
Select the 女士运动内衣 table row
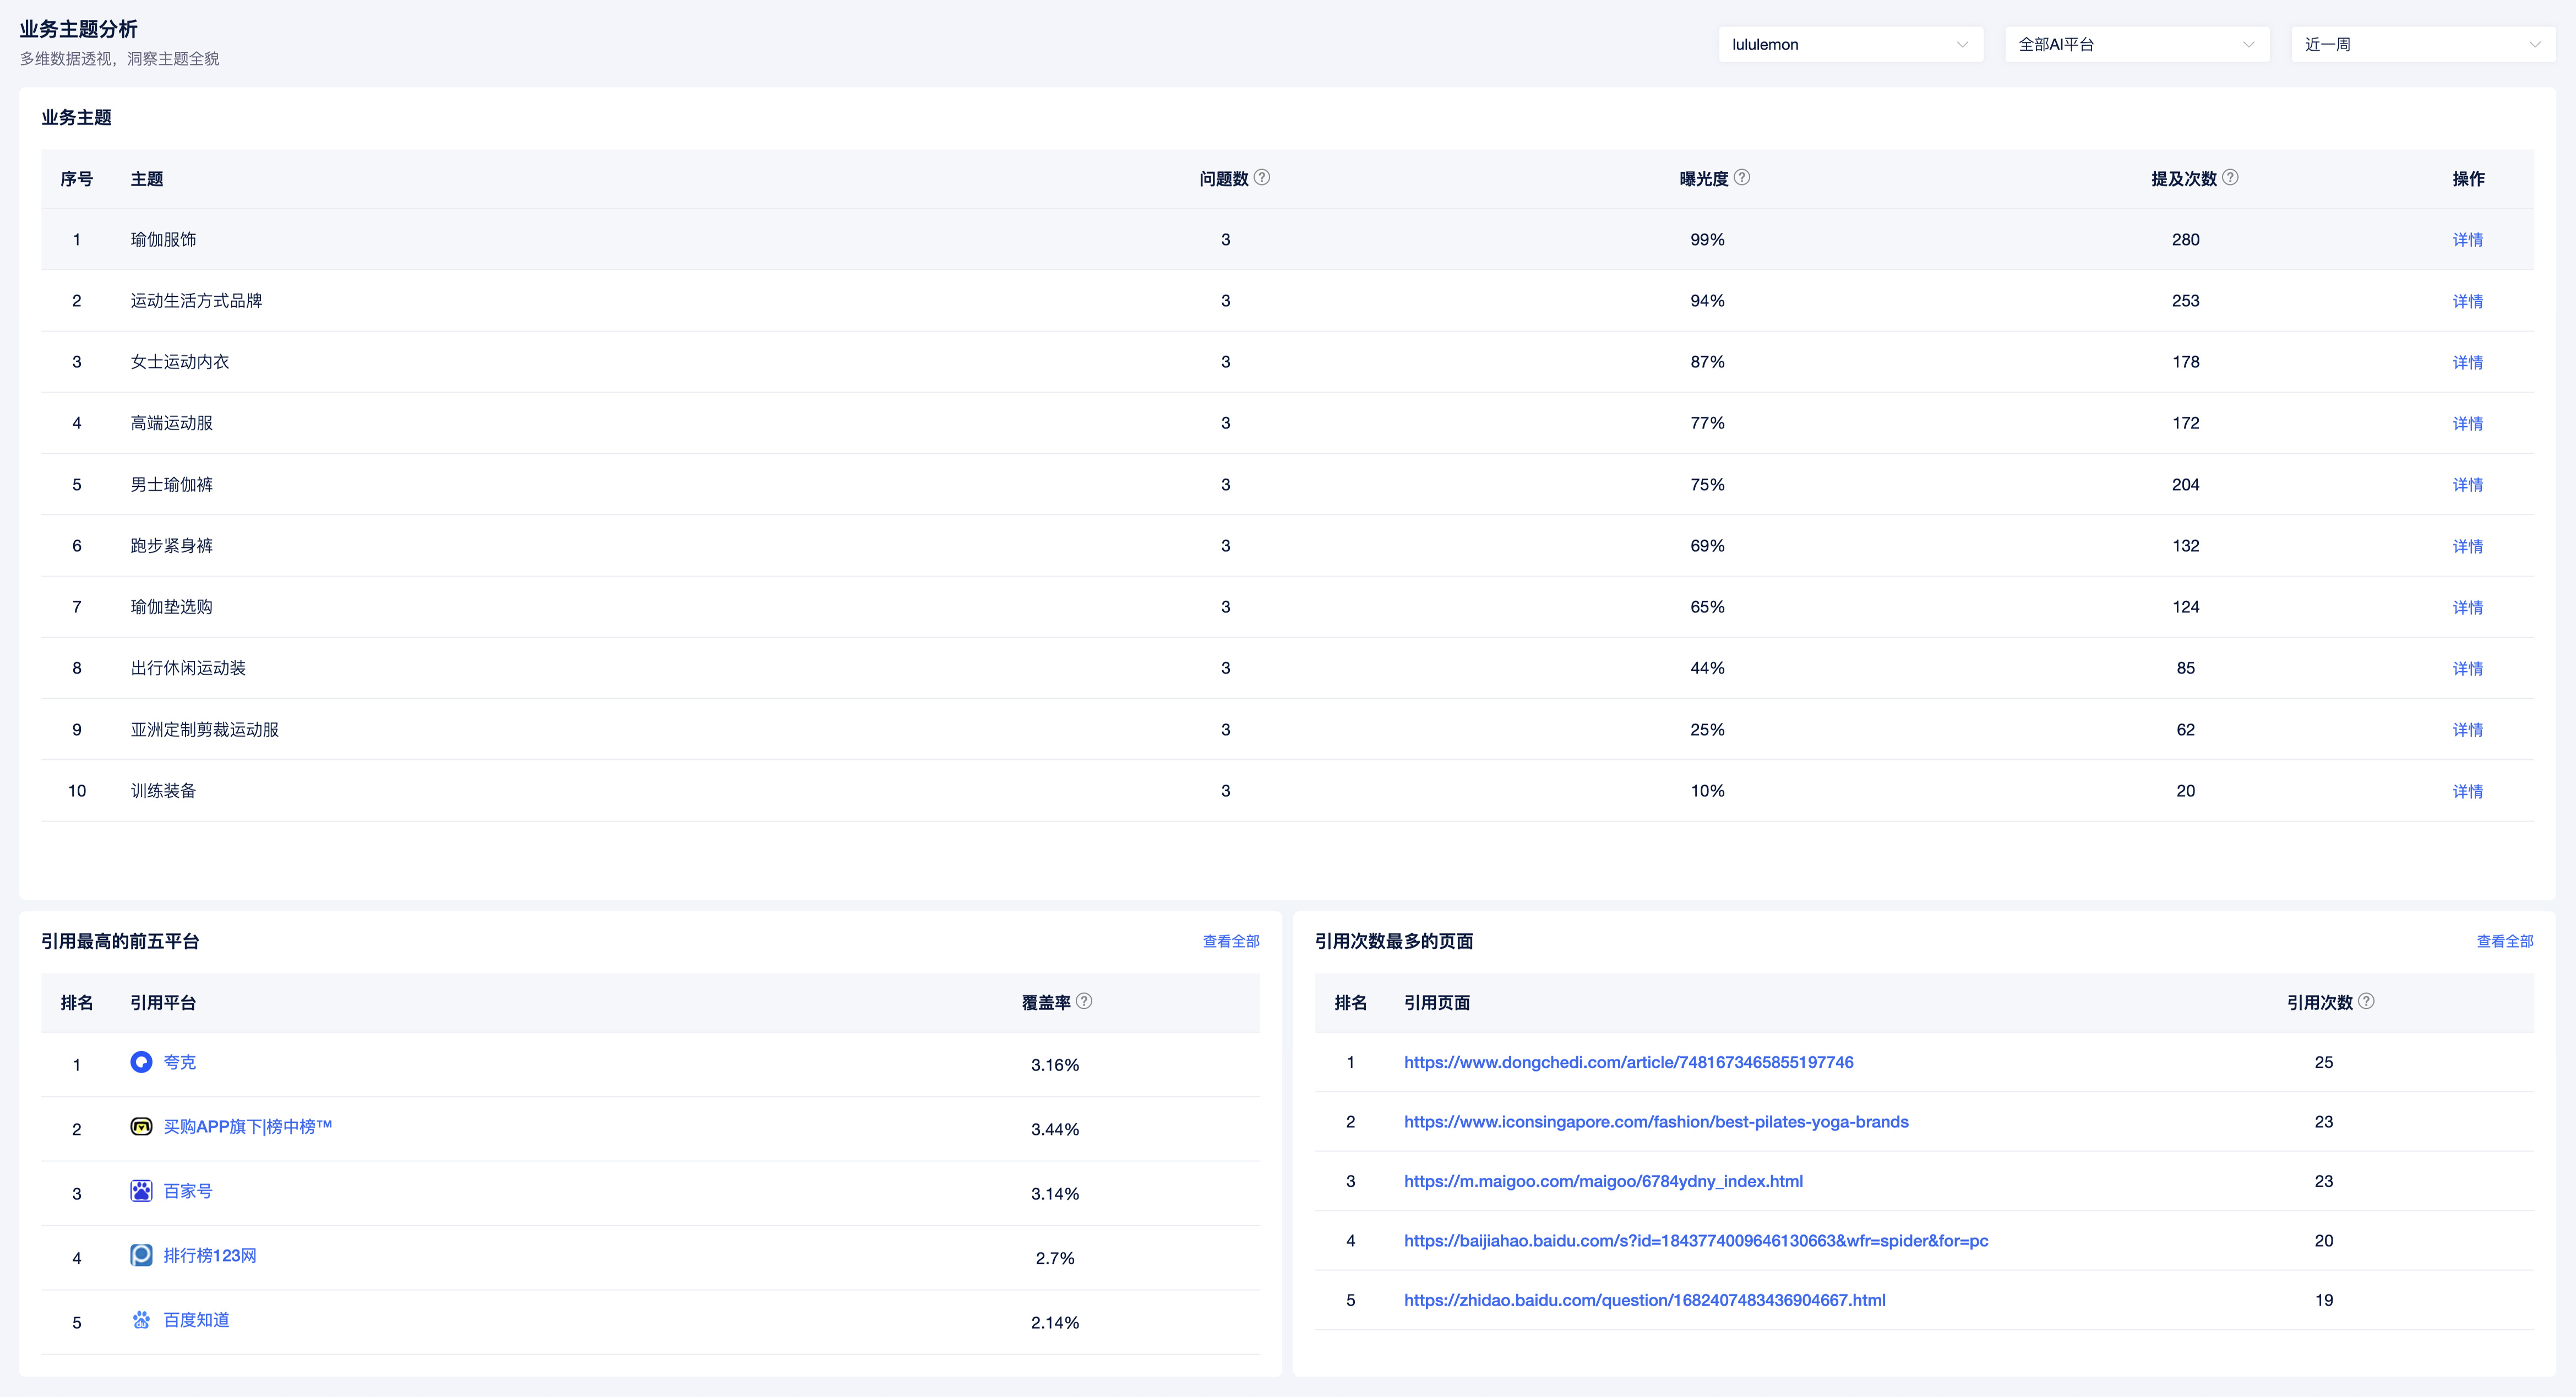click(180, 362)
